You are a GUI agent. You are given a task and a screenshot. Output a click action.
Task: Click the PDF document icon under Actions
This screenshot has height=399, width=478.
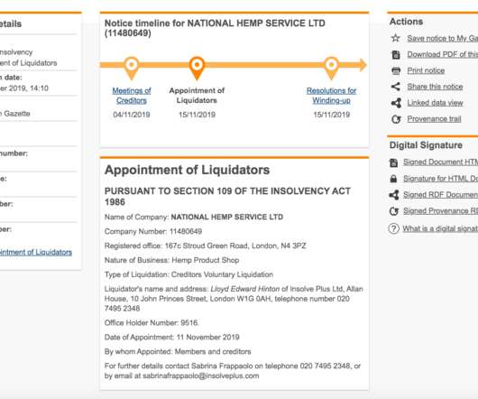point(396,54)
